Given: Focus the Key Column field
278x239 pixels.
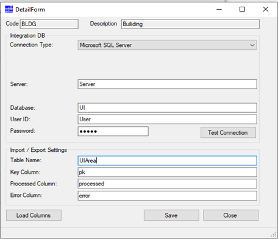Looking at the screenshot, I should (x=167, y=172).
